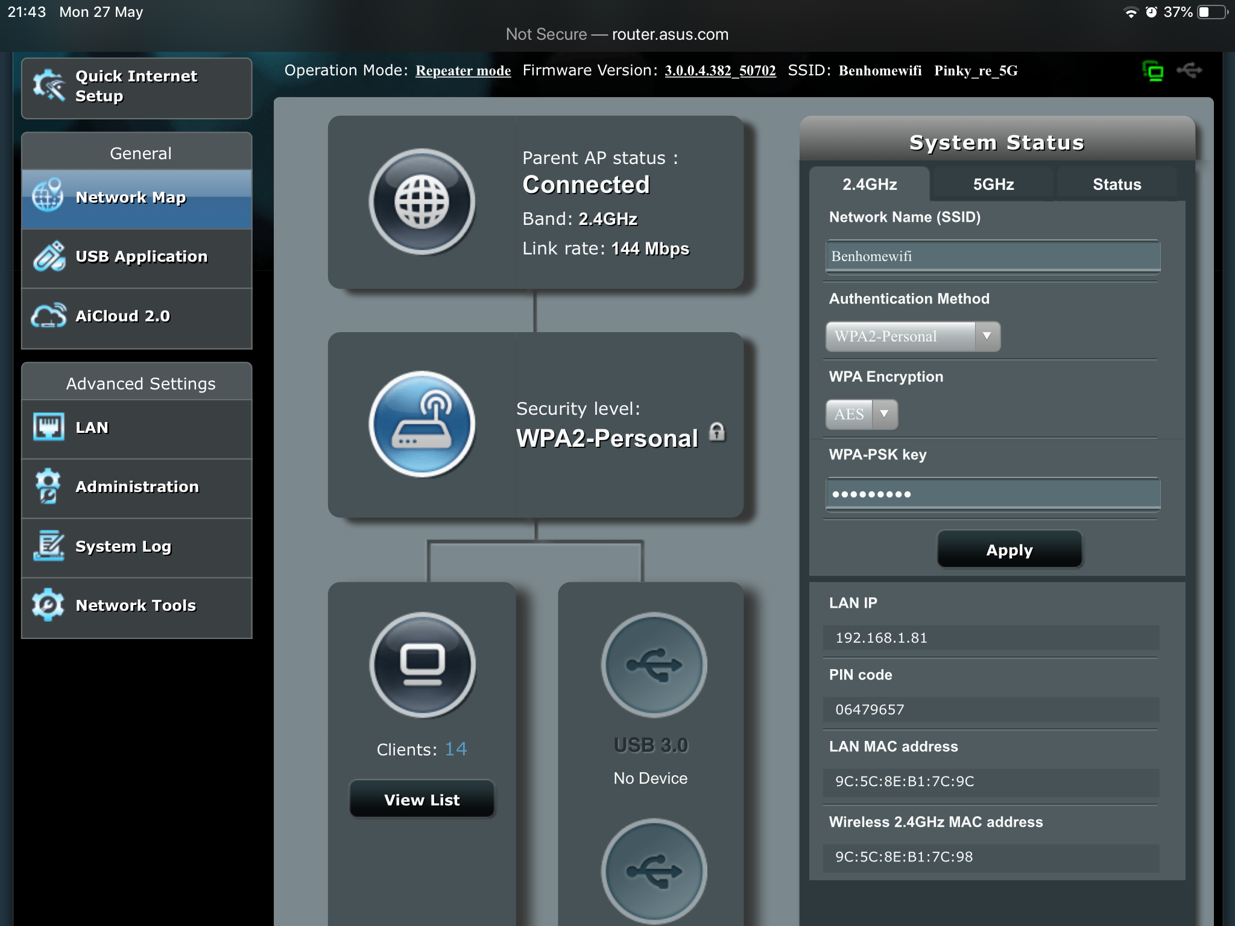Switch to the 2.4GHz tab
The image size is (1235, 926).
coord(869,184)
